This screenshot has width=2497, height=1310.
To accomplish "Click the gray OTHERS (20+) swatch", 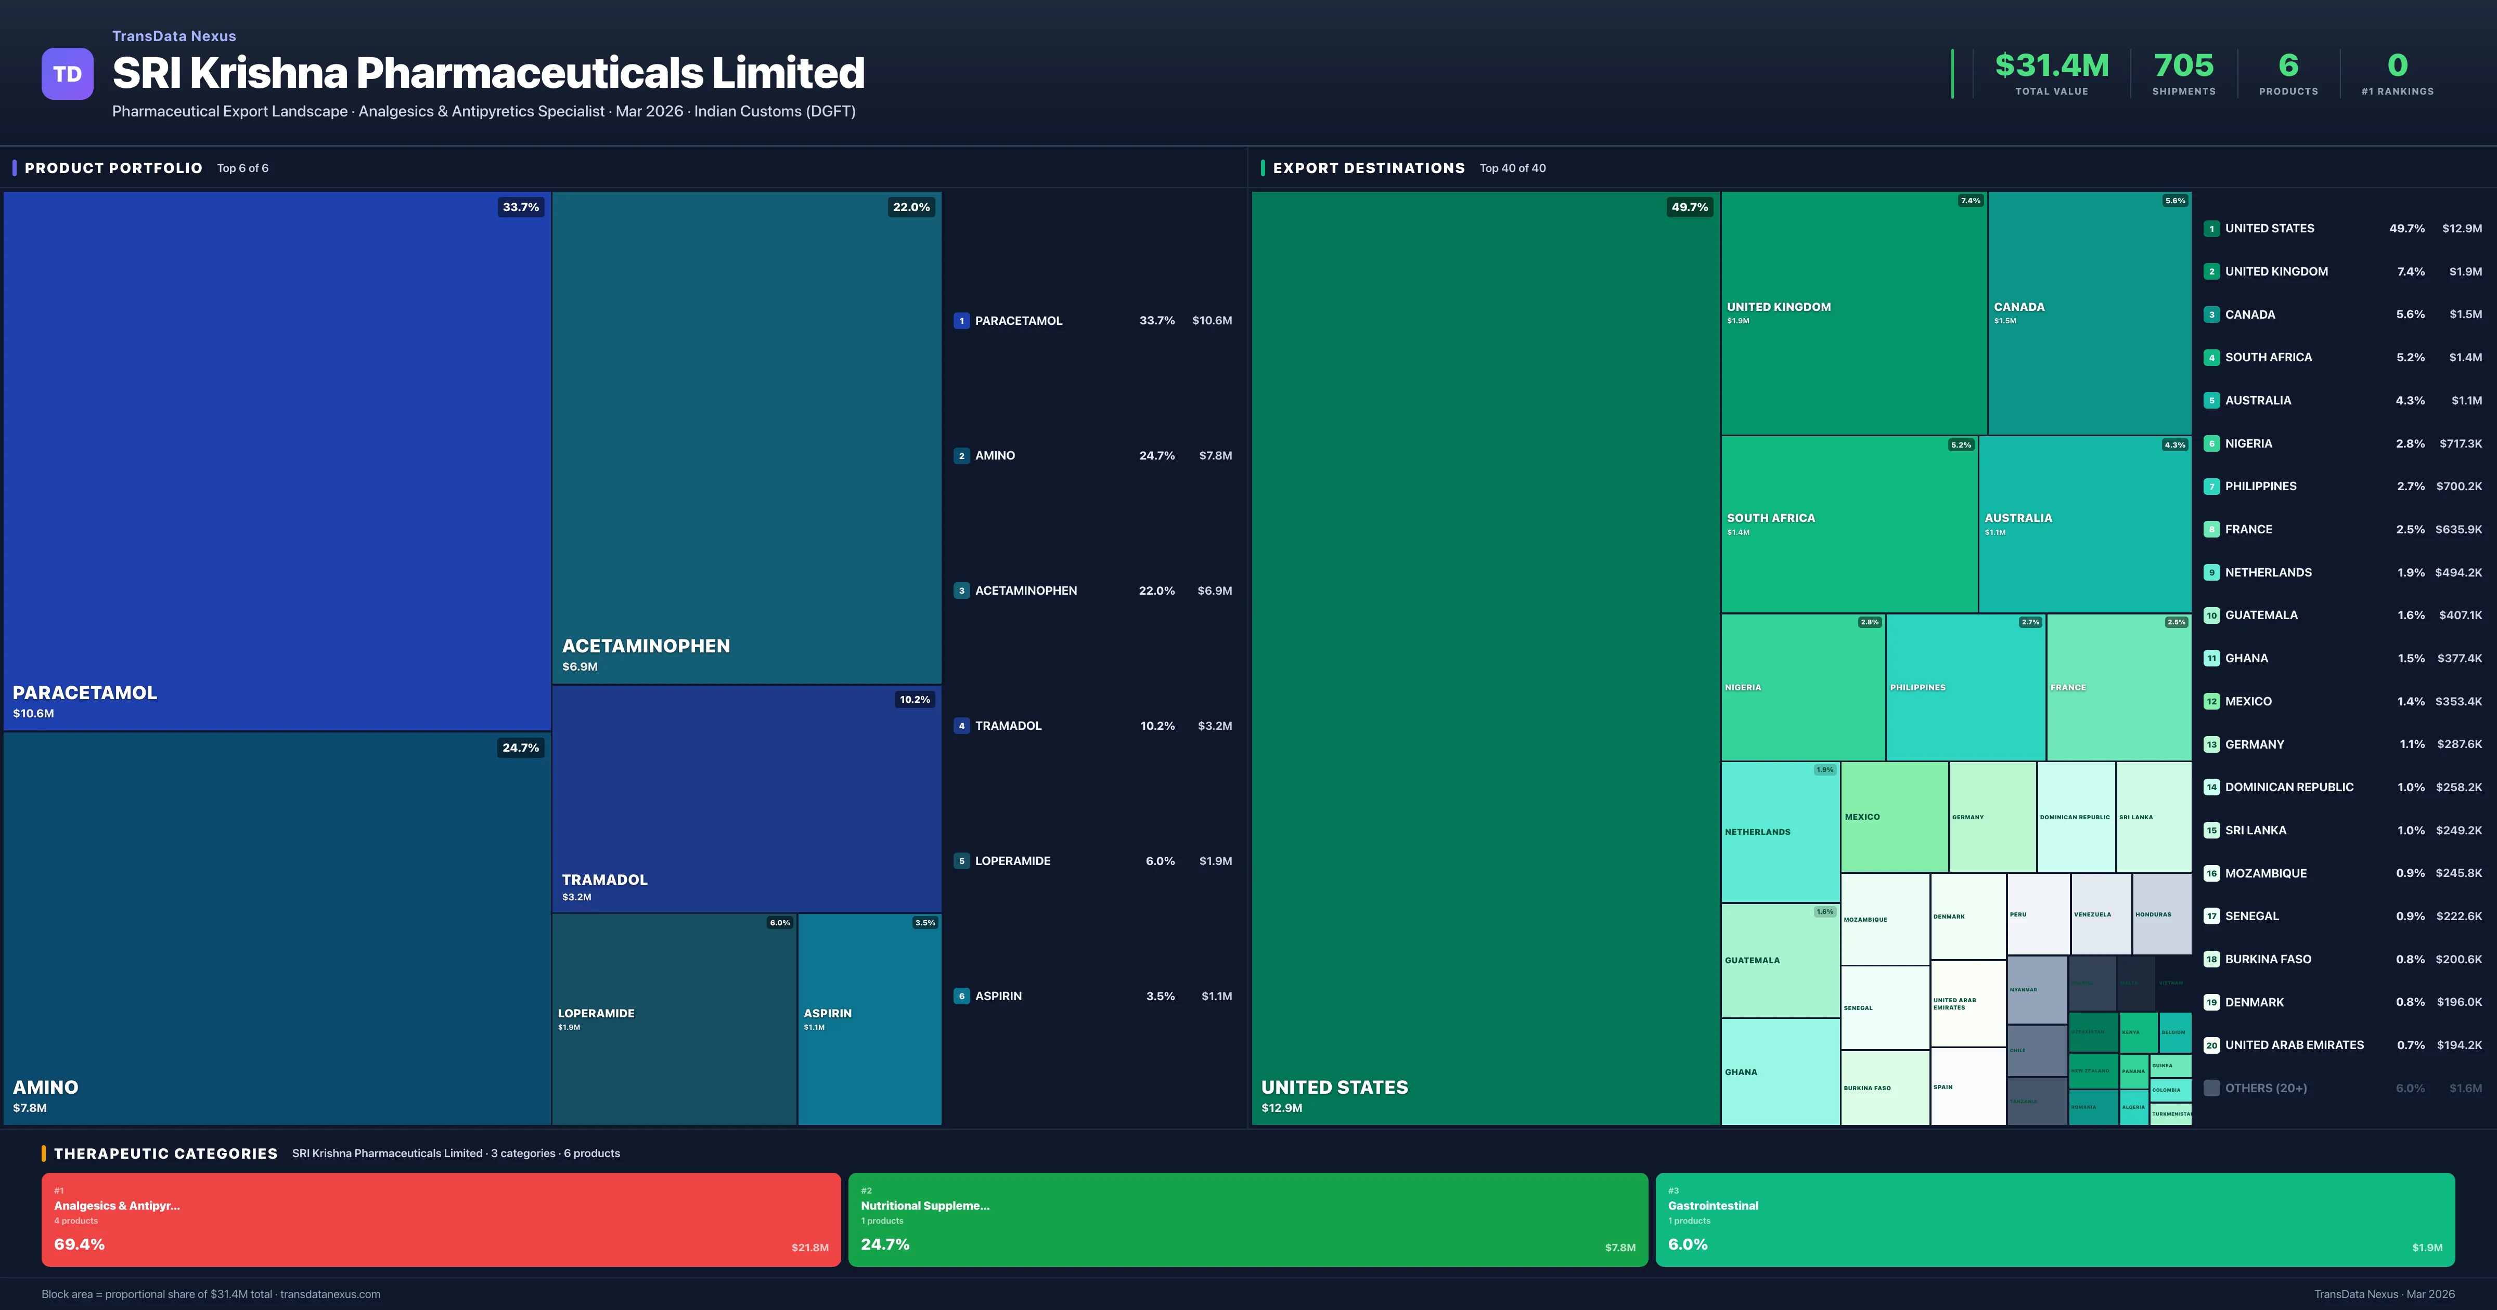I will pyautogui.click(x=2211, y=1088).
